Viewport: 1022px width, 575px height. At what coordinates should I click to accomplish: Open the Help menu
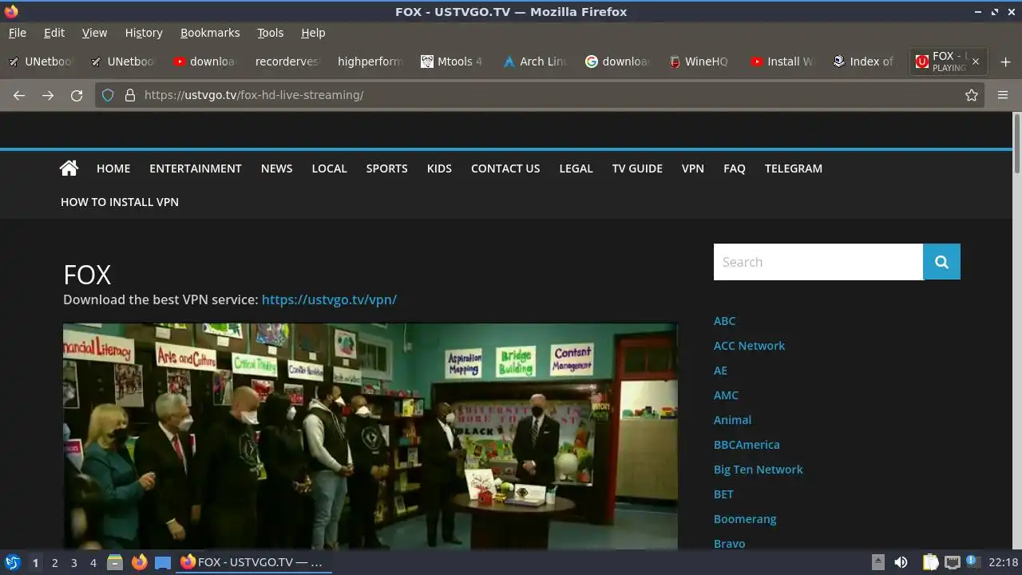coord(313,33)
